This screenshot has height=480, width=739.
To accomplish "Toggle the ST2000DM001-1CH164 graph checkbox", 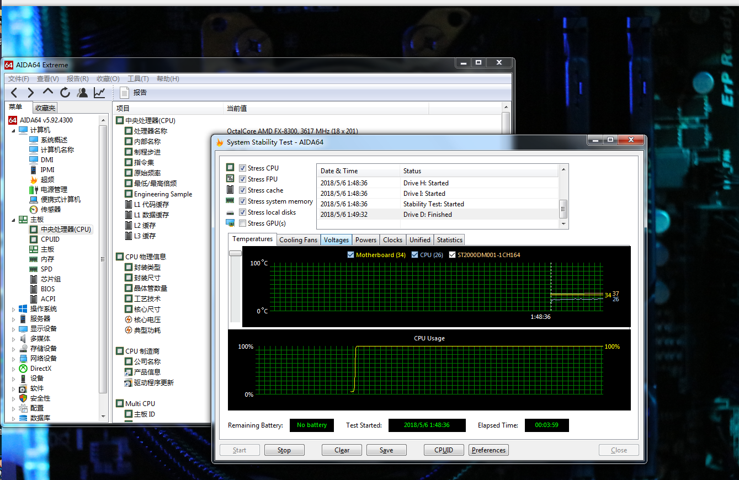I will [453, 255].
